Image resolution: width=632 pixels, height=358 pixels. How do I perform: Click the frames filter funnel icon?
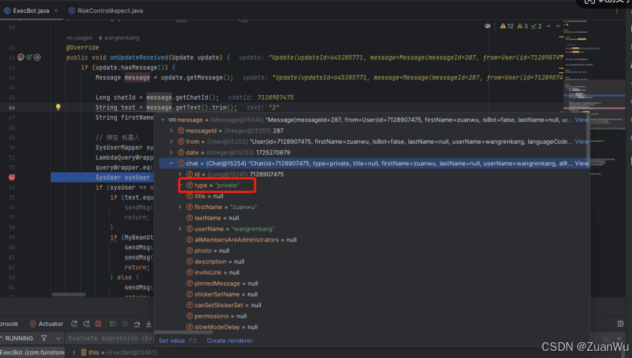(x=44, y=338)
